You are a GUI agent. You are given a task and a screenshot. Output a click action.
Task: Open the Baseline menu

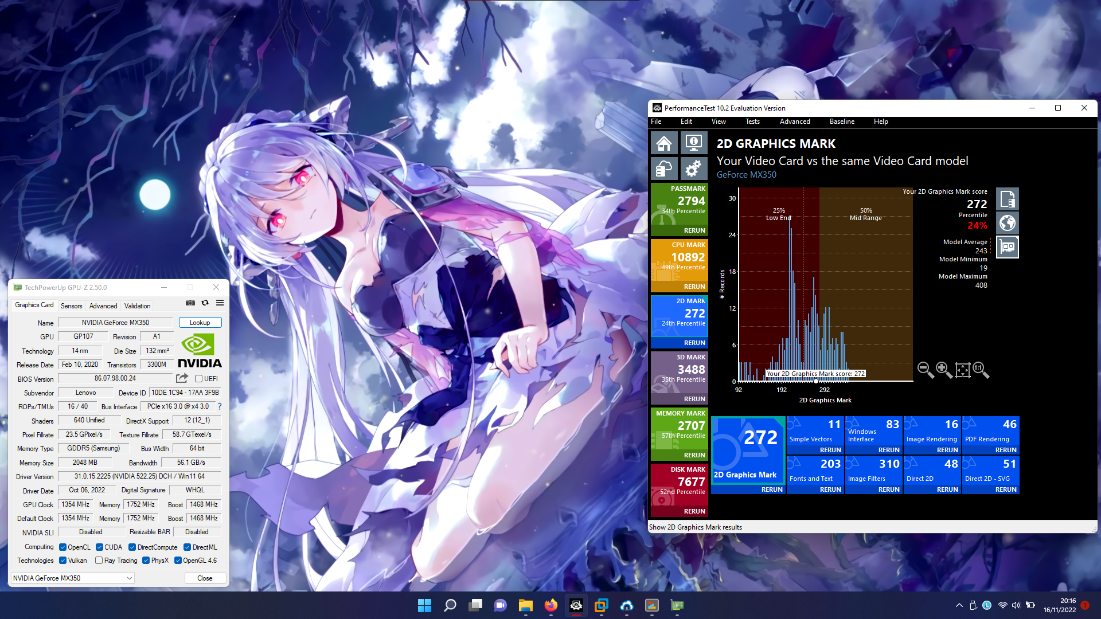point(842,122)
